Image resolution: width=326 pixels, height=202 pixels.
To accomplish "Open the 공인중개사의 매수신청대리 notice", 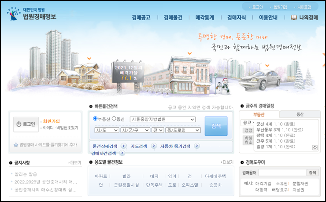I will [45, 190].
